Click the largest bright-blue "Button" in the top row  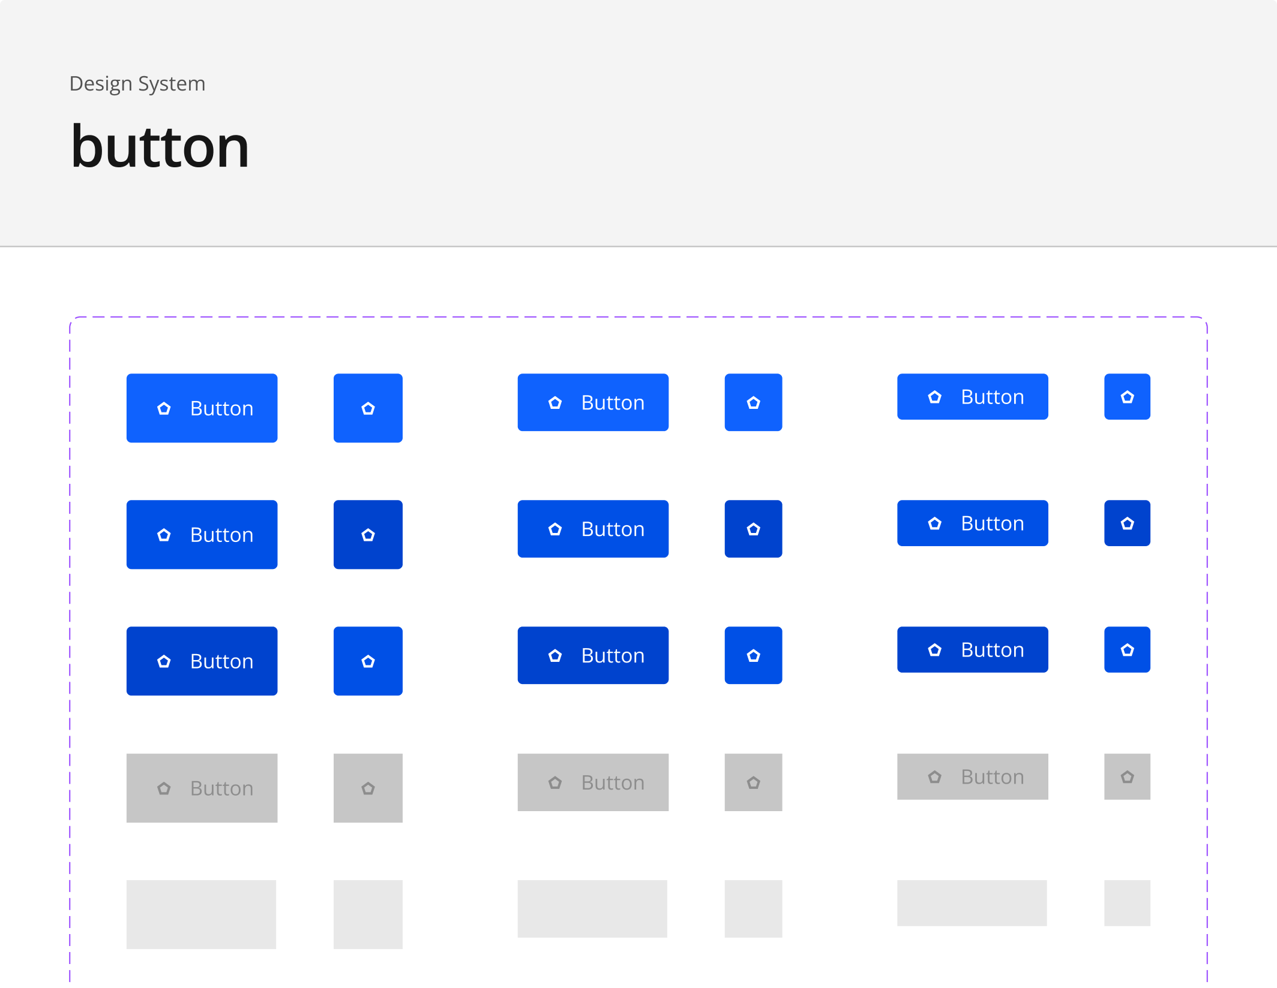click(202, 408)
